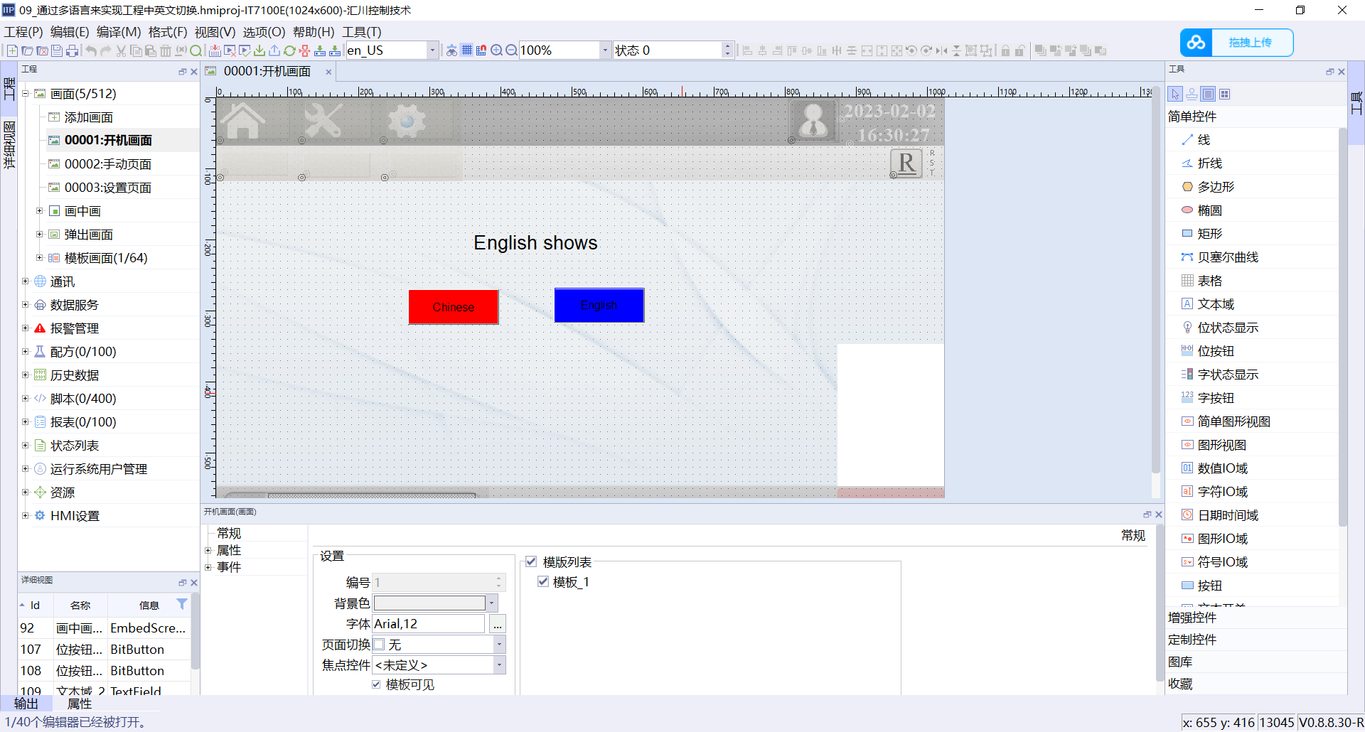
Task: Select the 位按钮 control in toolbox
Action: (x=1216, y=351)
